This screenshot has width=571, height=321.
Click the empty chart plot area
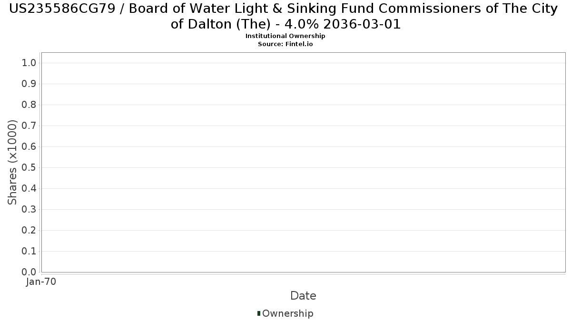pos(303,162)
